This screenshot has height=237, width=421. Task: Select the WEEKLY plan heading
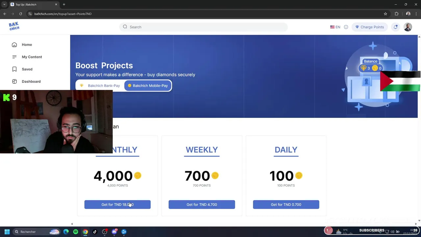202,150
